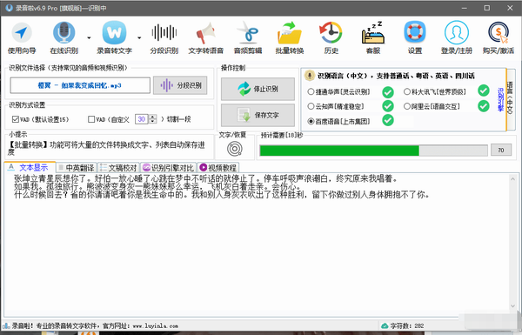Open 登录/注册 user icon
Image resolution: width=522 pixels, height=335 pixels.
(457, 37)
